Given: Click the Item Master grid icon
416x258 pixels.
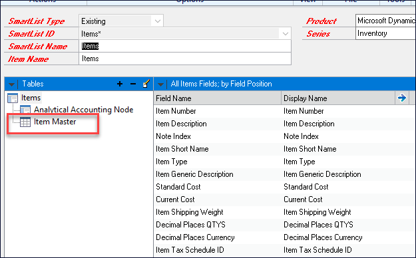Looking at the screenshot, I should tap(25, 122).
